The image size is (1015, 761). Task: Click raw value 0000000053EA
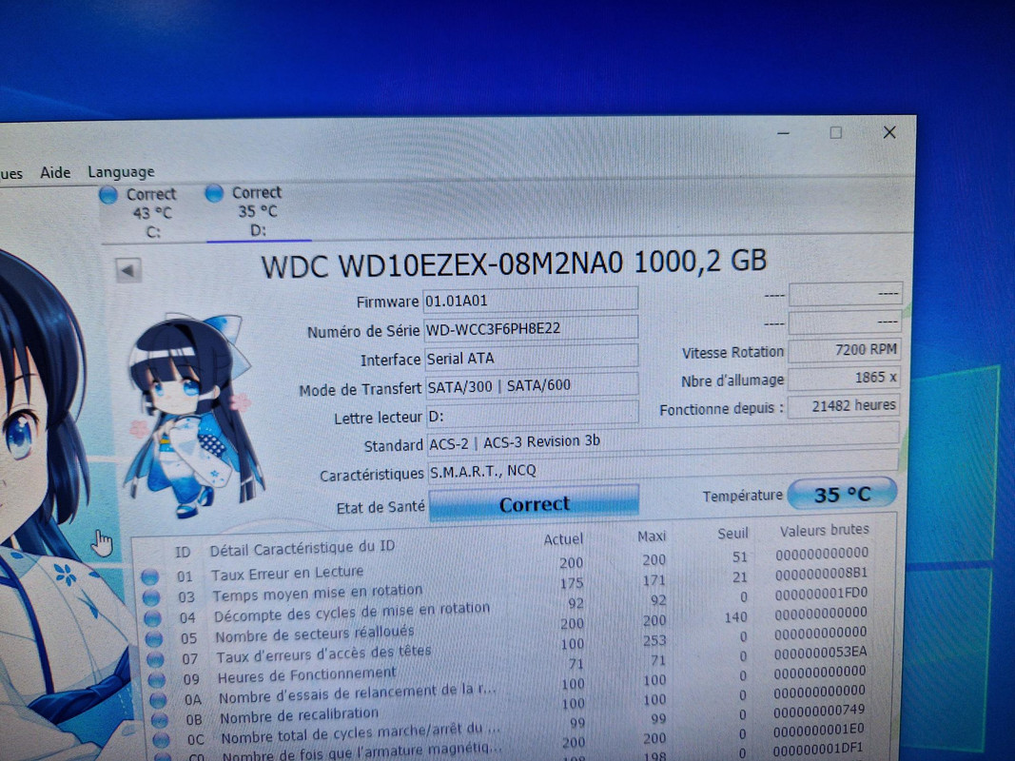pos(820,653)
